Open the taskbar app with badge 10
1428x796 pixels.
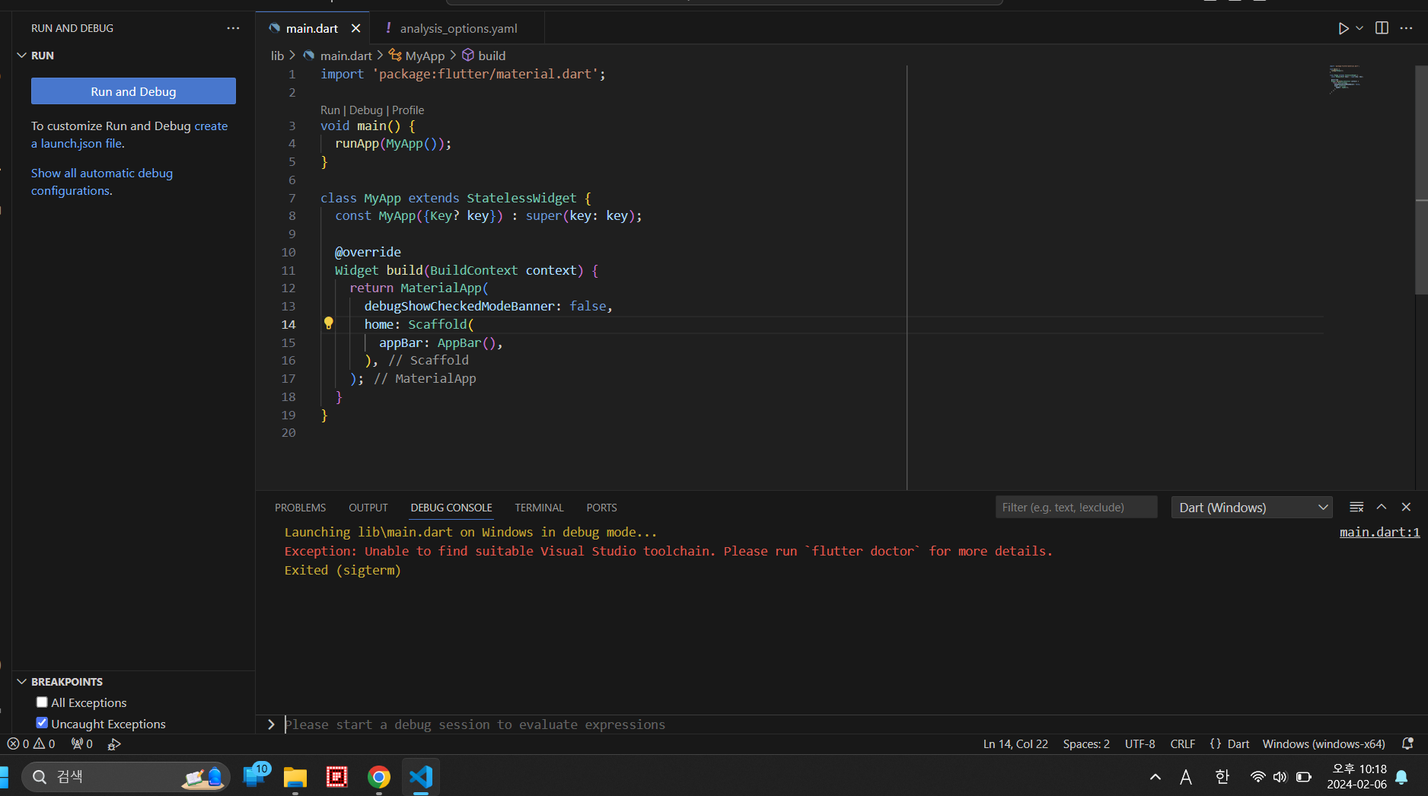point(255,775)
